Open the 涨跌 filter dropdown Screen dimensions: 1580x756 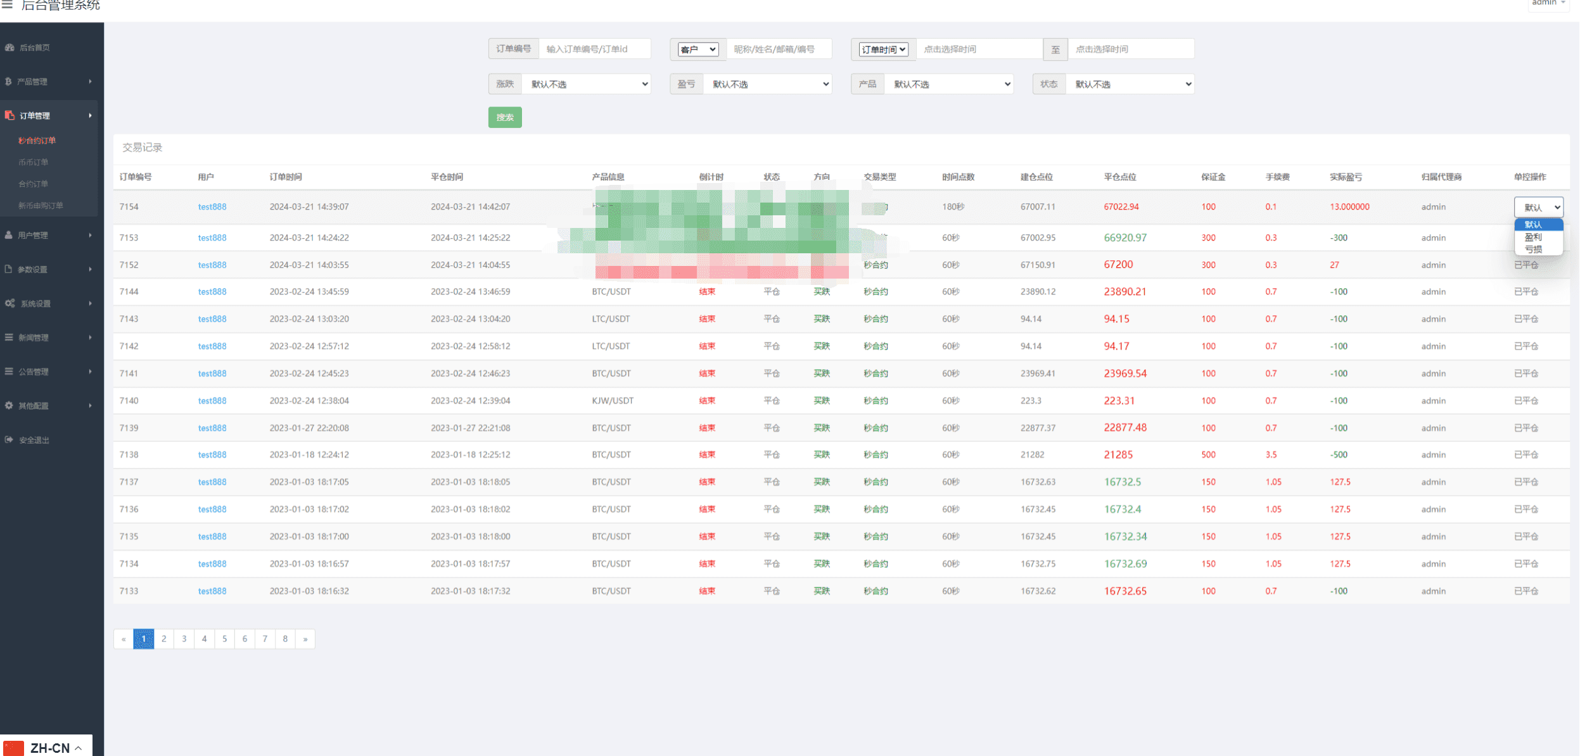[586, 84]
